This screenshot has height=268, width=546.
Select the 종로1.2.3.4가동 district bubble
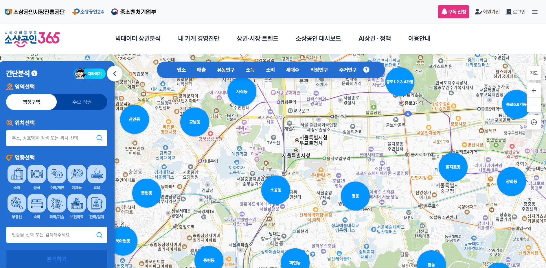[x=400, y=82]
